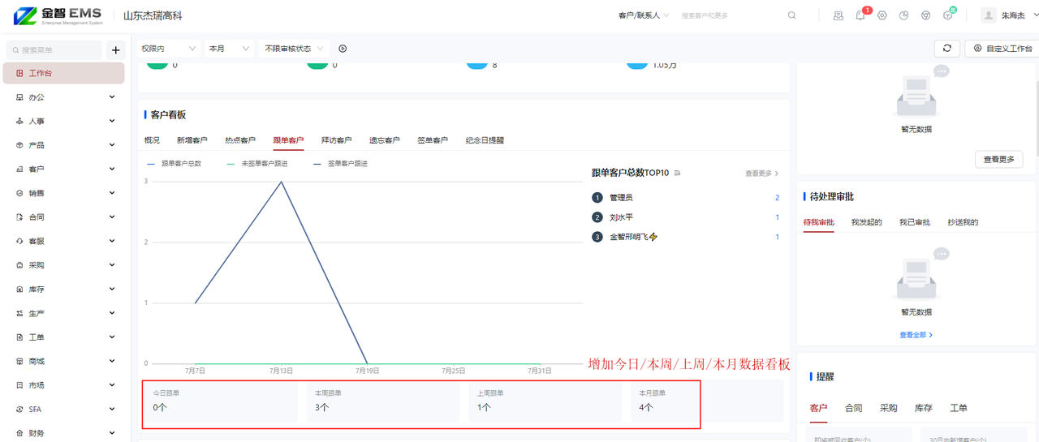Click the search magnifier icon in top bar
The image size is (1039, 442).
tap(792, 15)
